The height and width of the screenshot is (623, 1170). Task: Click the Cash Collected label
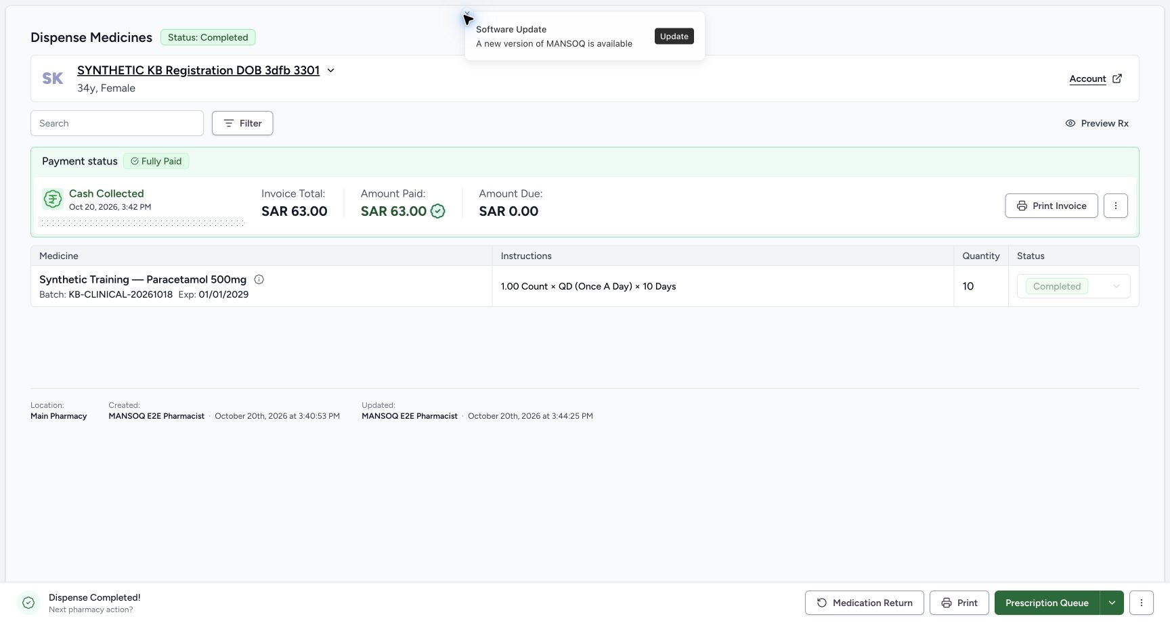tap(106, 193)
